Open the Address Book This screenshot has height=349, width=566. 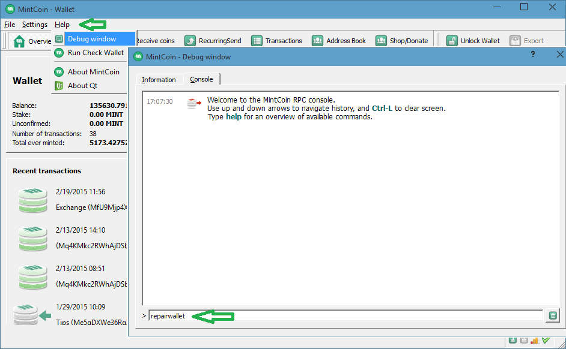point(339,41)
